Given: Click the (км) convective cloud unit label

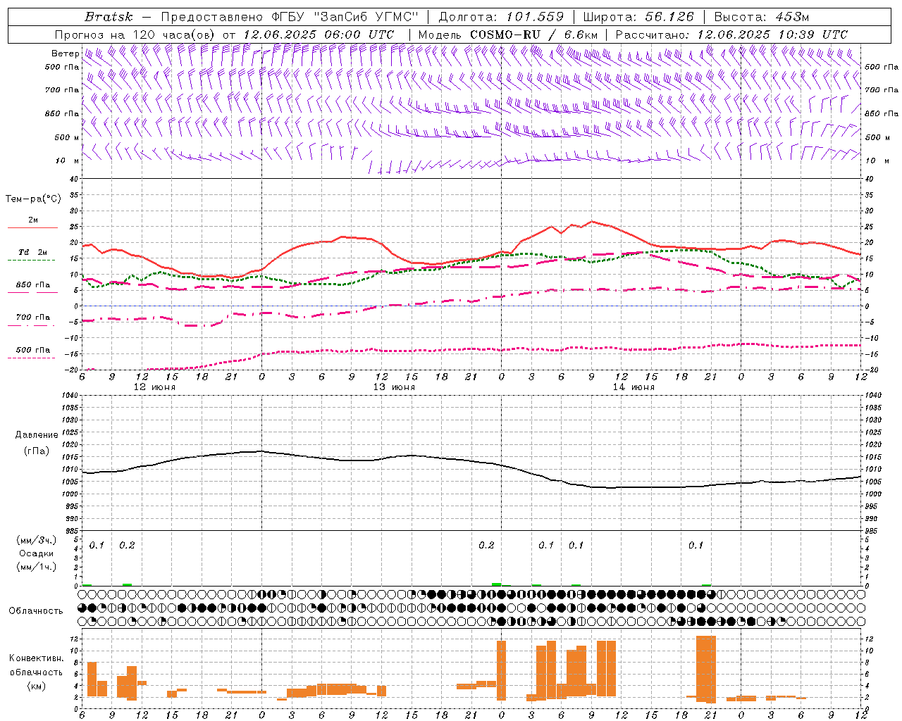Looking at the screenshot, I should pyautogui.click(x=36, y=686).
